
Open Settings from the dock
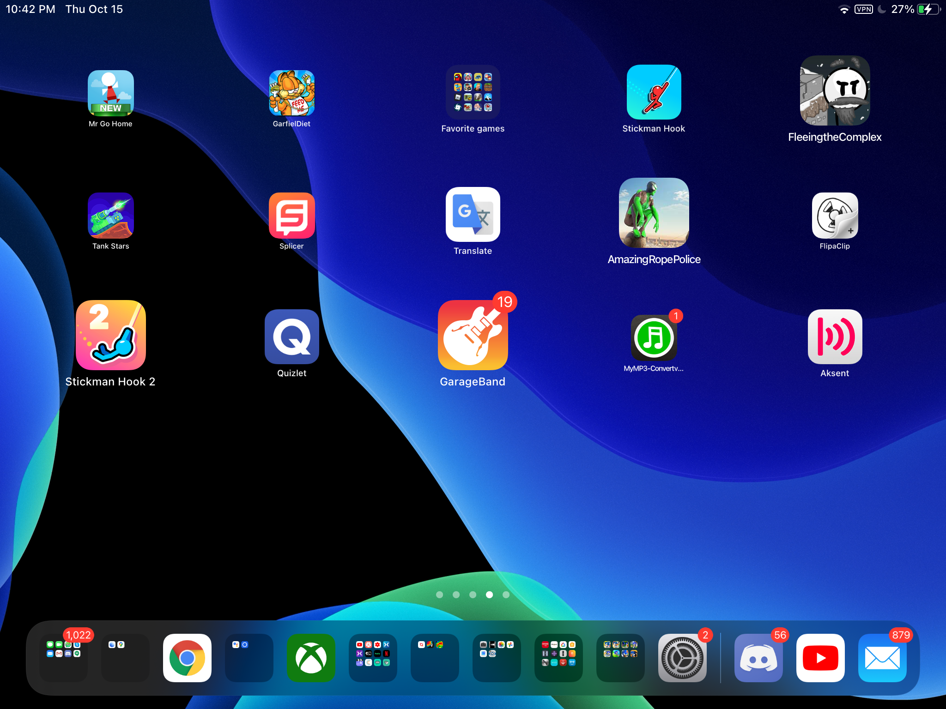tap(682, 658)
